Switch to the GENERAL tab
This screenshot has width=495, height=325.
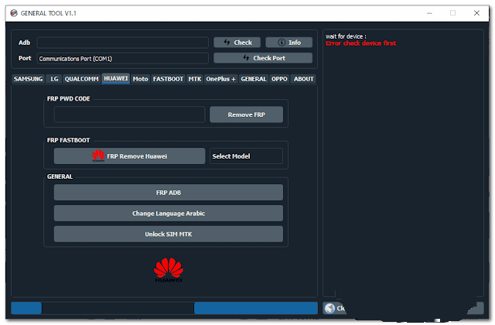click(254, 79)
